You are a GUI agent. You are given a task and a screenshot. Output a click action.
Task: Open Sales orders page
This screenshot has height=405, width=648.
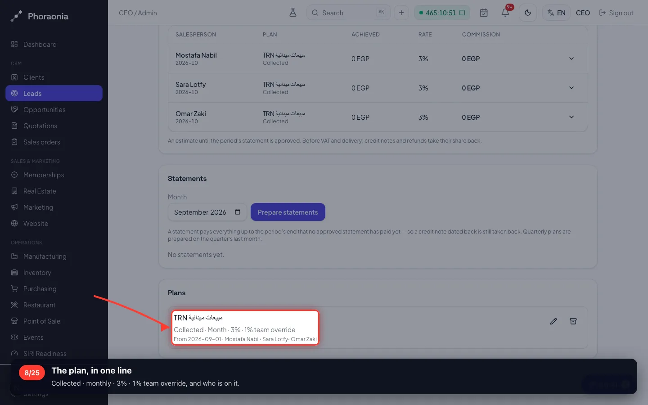(x=54, y=142)
